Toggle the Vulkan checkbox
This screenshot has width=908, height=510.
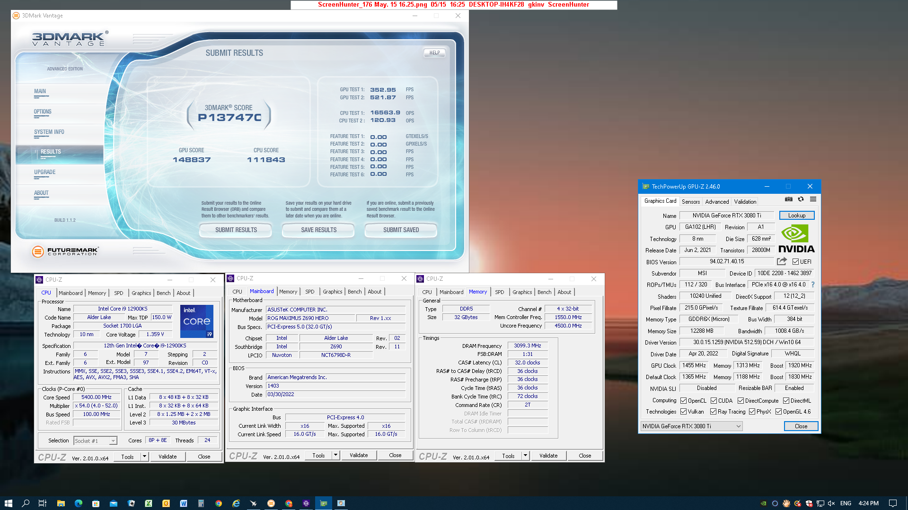click(683, 412)
